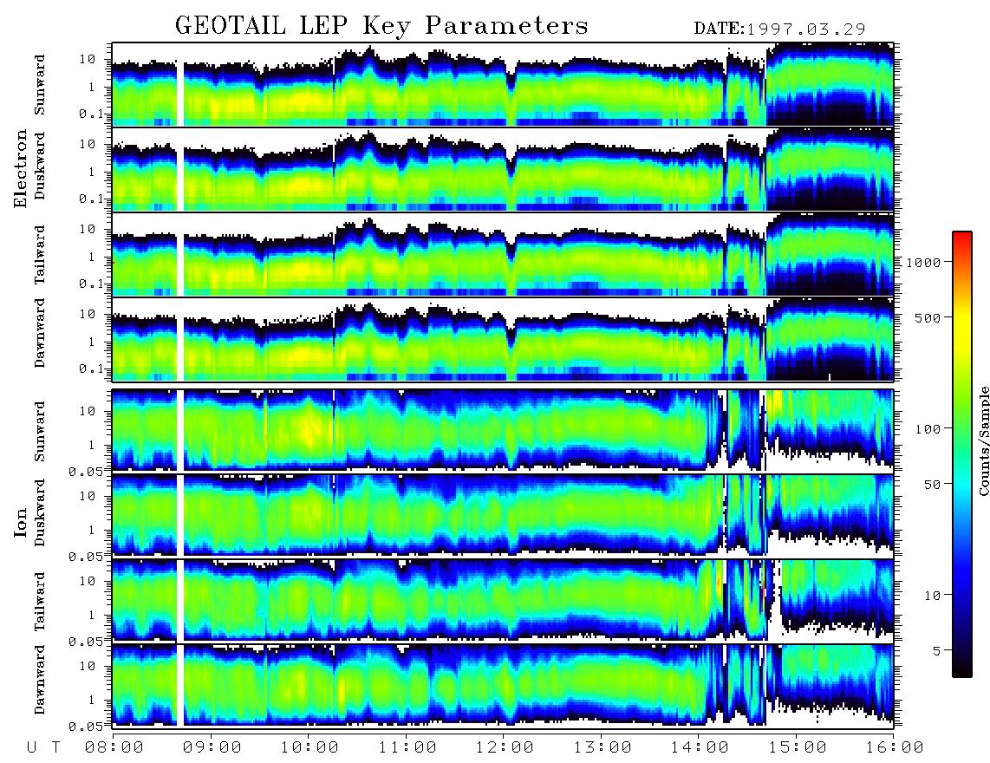Select the Electron group axis label
The height and width of the screenshot is (763, 990).
coord(21,169)
